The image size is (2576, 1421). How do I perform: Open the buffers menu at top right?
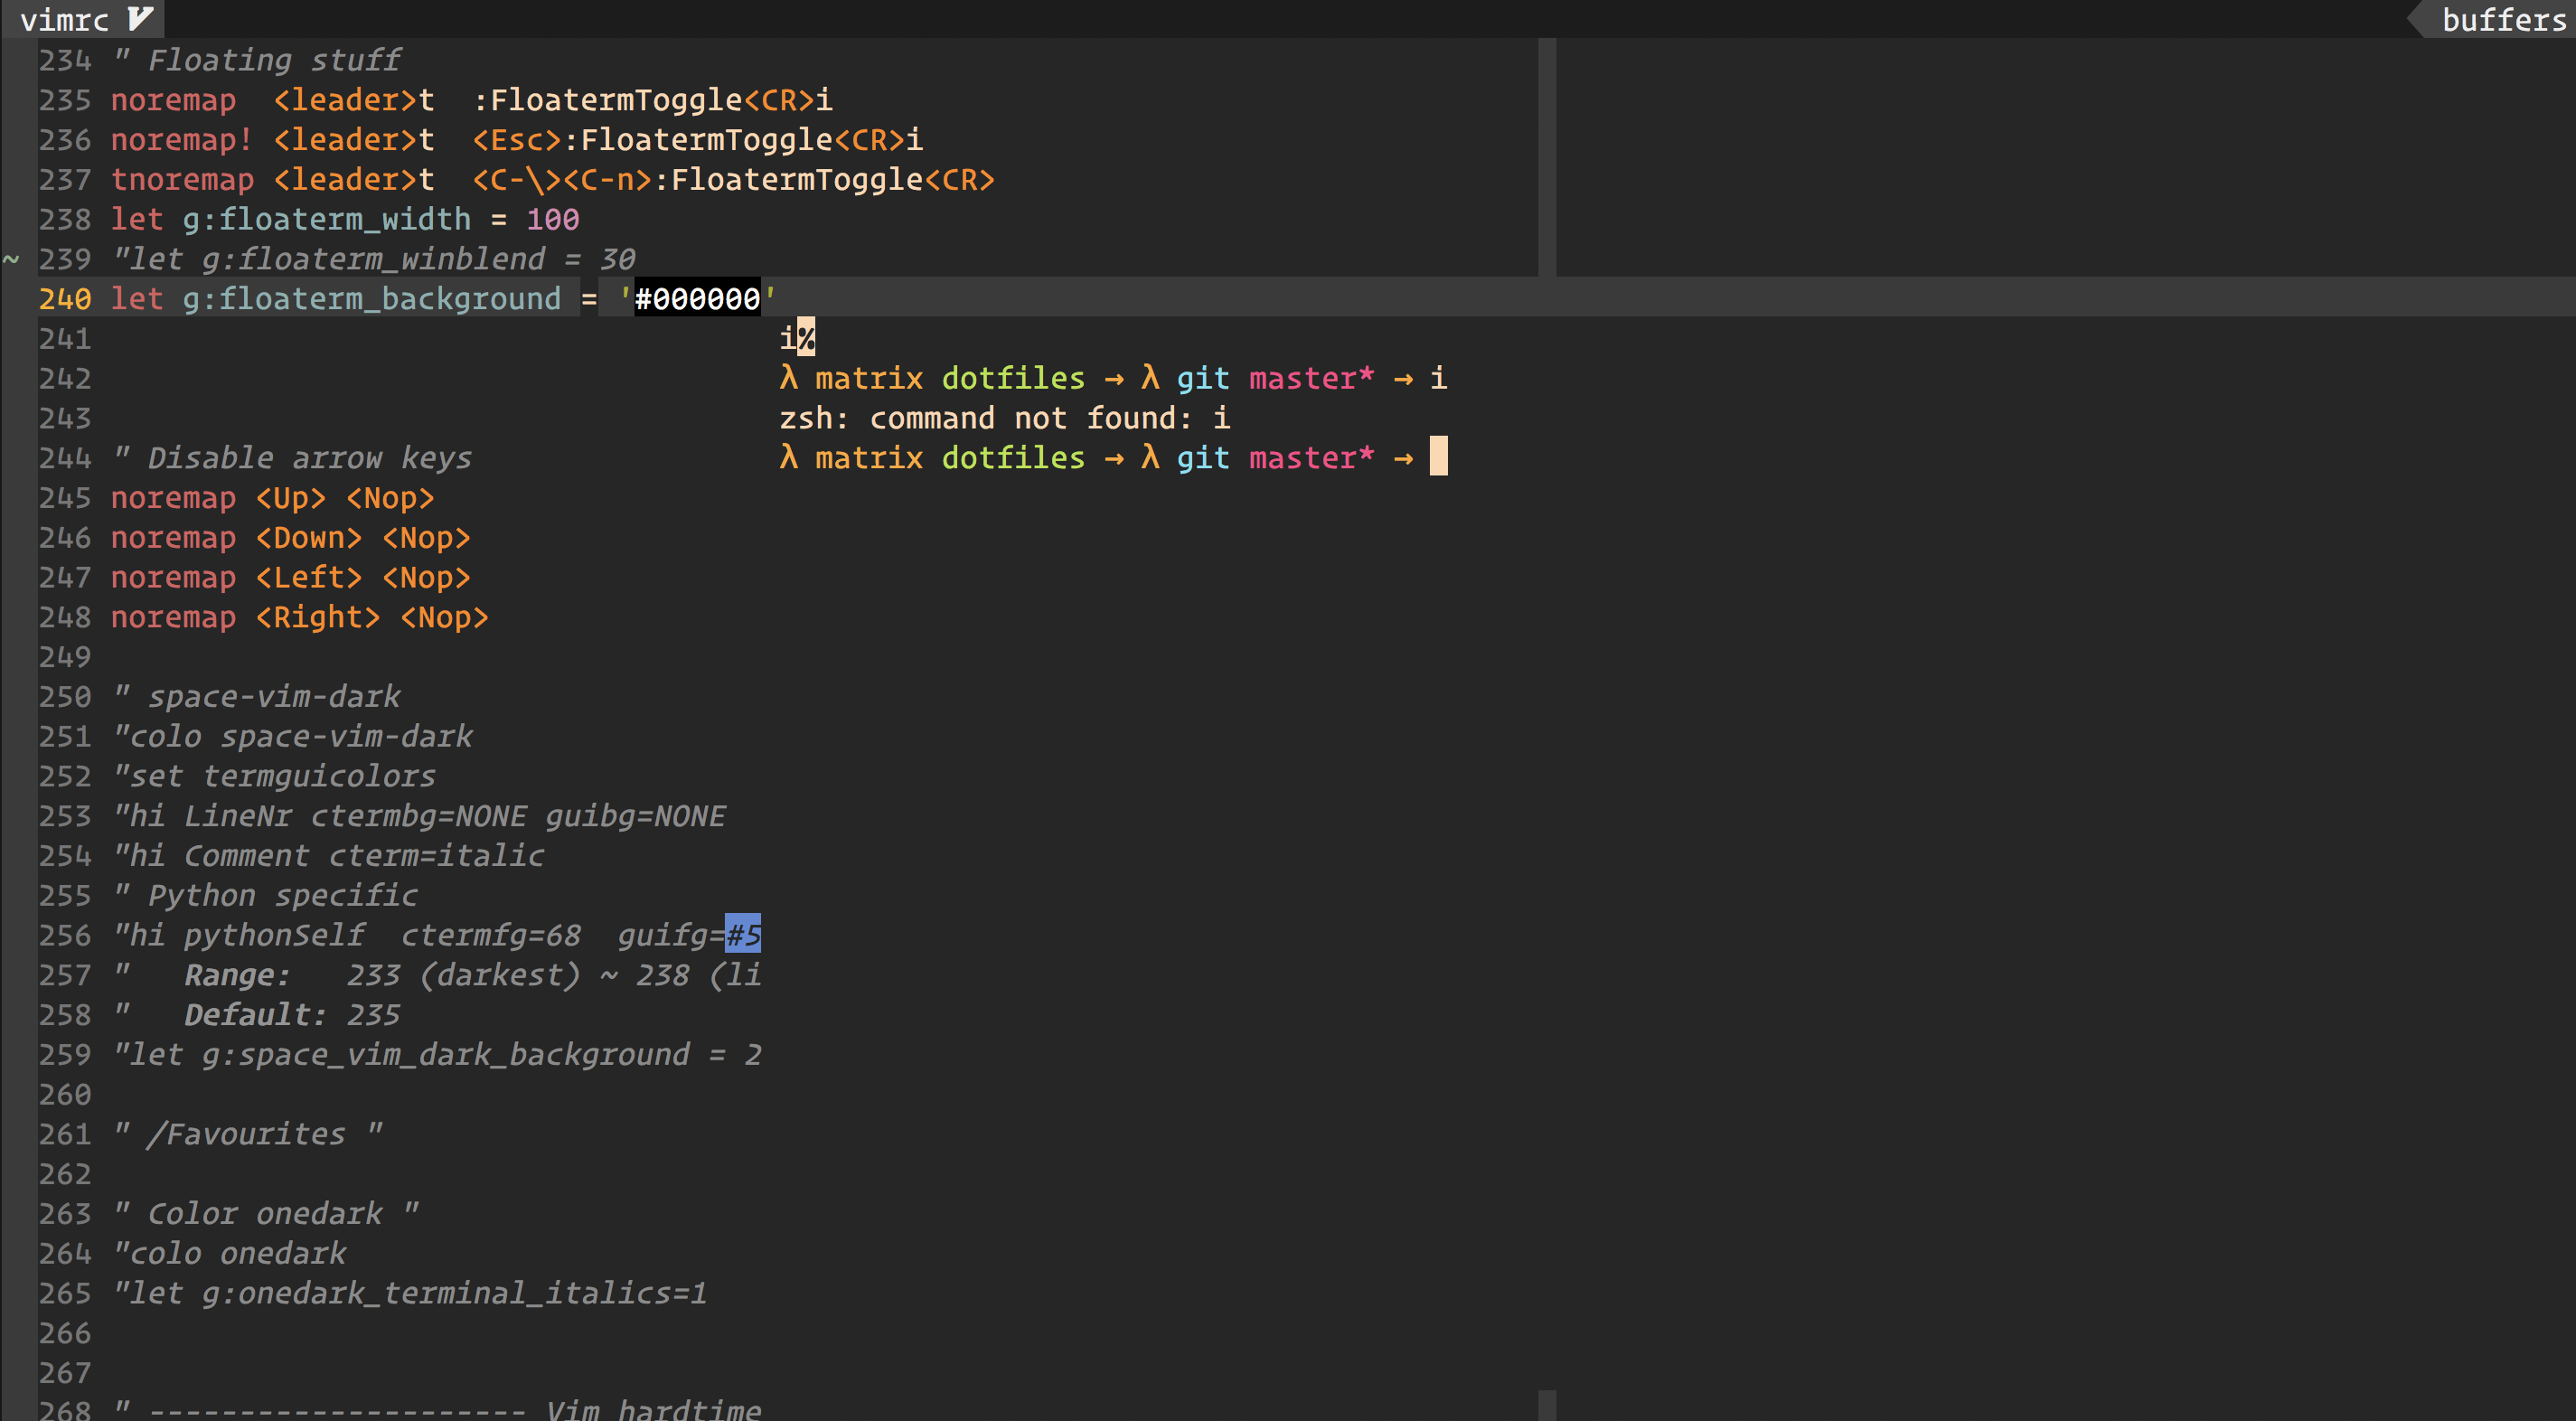pos(2498,19)
